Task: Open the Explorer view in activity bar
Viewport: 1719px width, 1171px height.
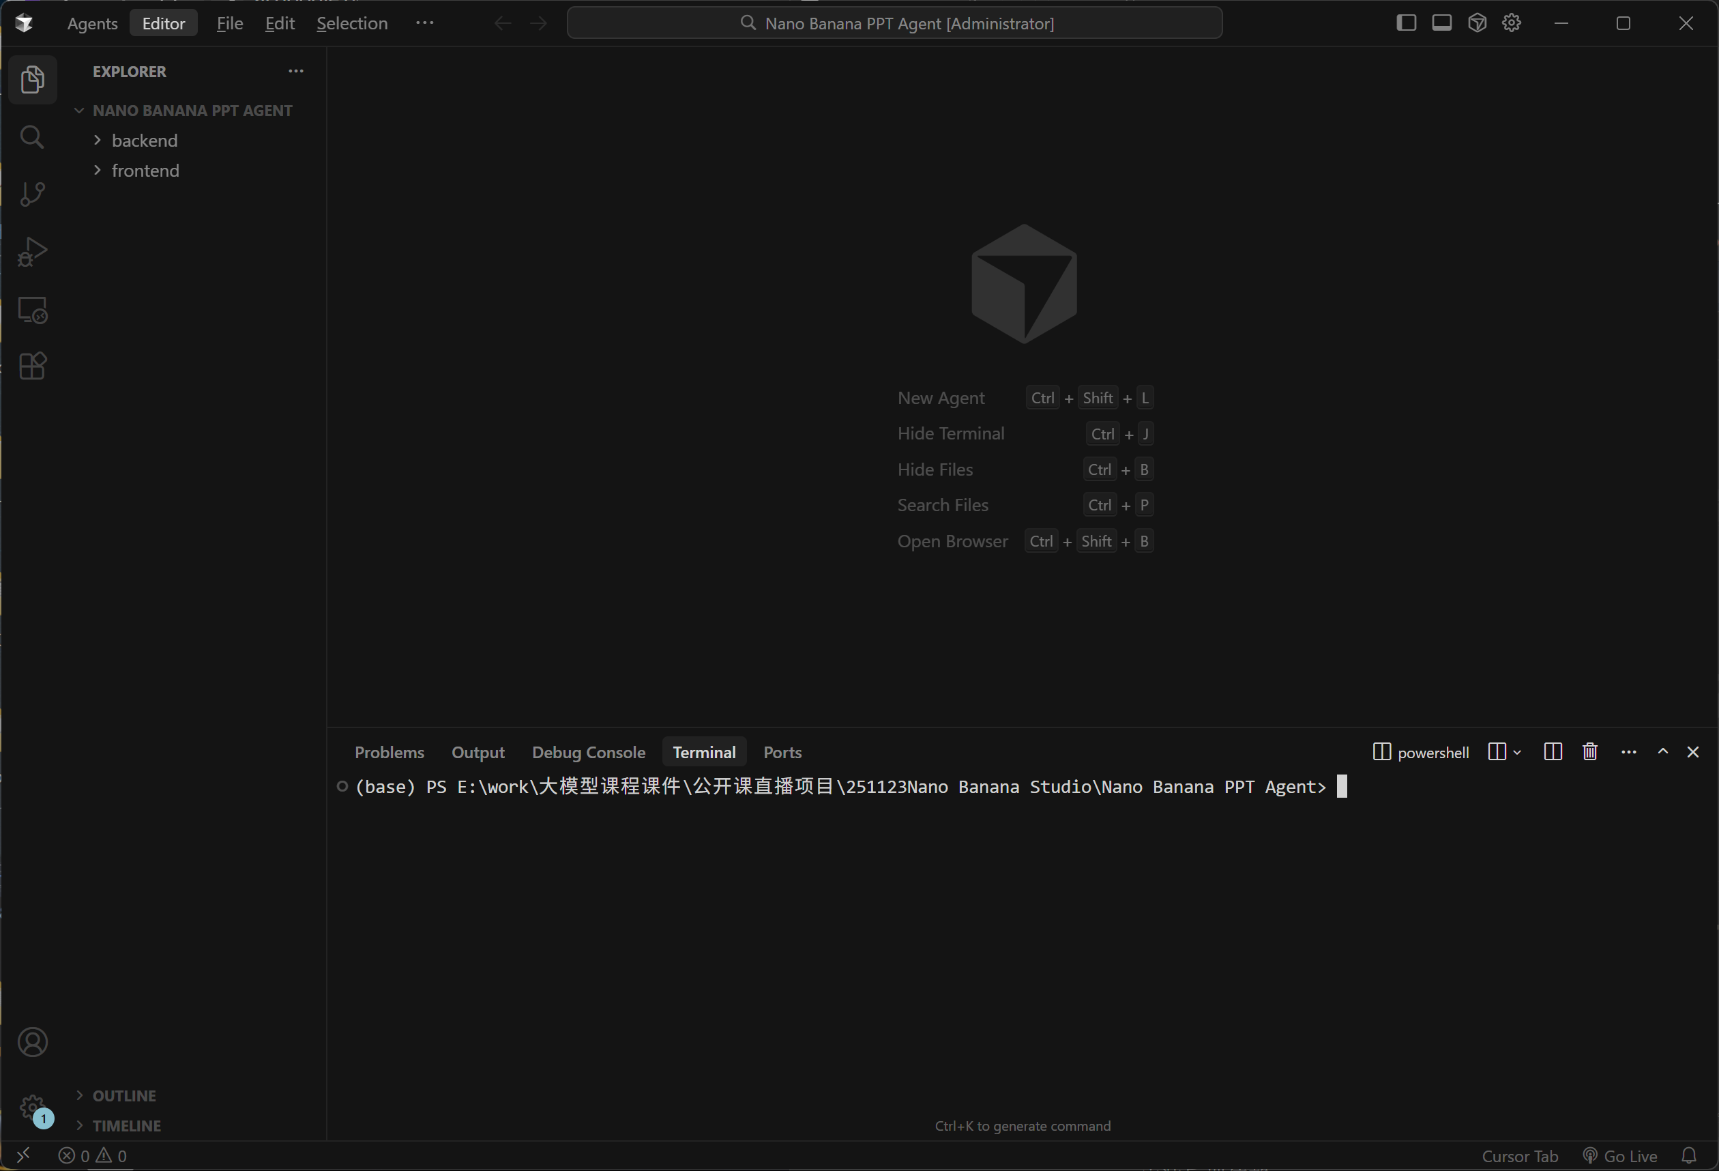Action: click(x=33, y=79)
